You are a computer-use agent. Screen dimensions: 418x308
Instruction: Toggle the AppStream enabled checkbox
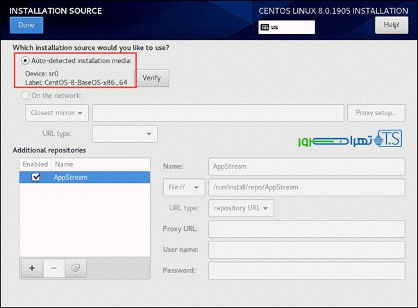point(36,177)
